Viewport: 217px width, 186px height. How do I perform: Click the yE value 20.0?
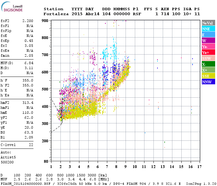pos(29,128)
